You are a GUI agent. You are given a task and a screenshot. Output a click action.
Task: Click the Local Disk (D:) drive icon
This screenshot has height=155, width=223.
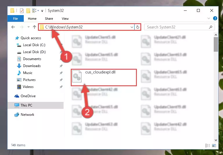pos(19,53)
